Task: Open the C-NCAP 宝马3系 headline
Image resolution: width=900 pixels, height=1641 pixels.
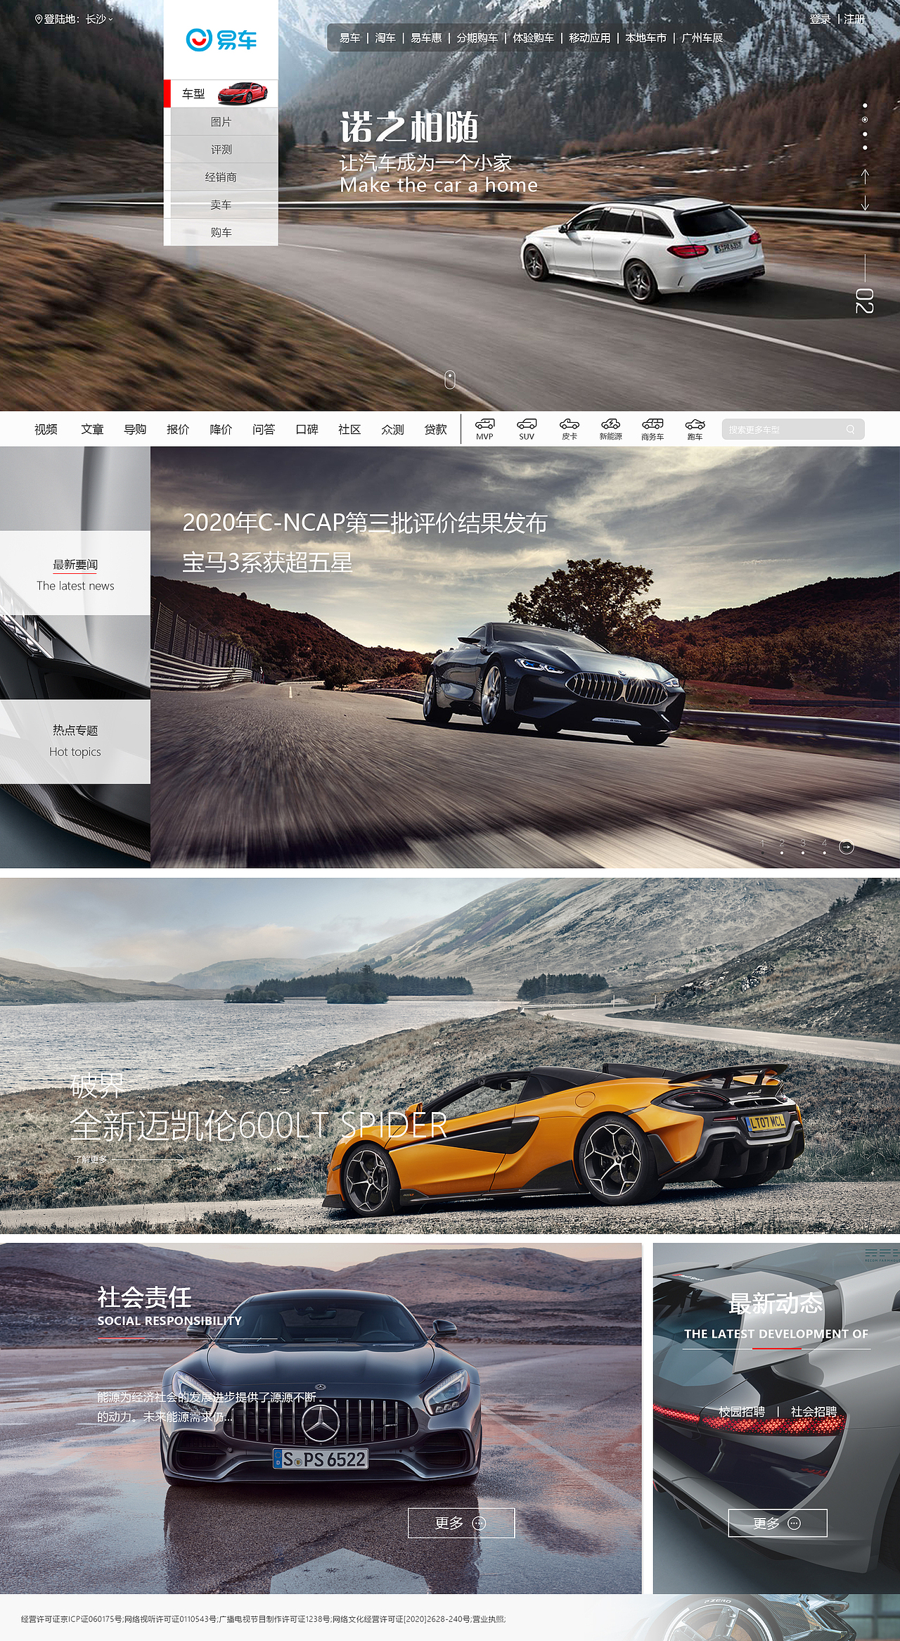Action: 364,542
